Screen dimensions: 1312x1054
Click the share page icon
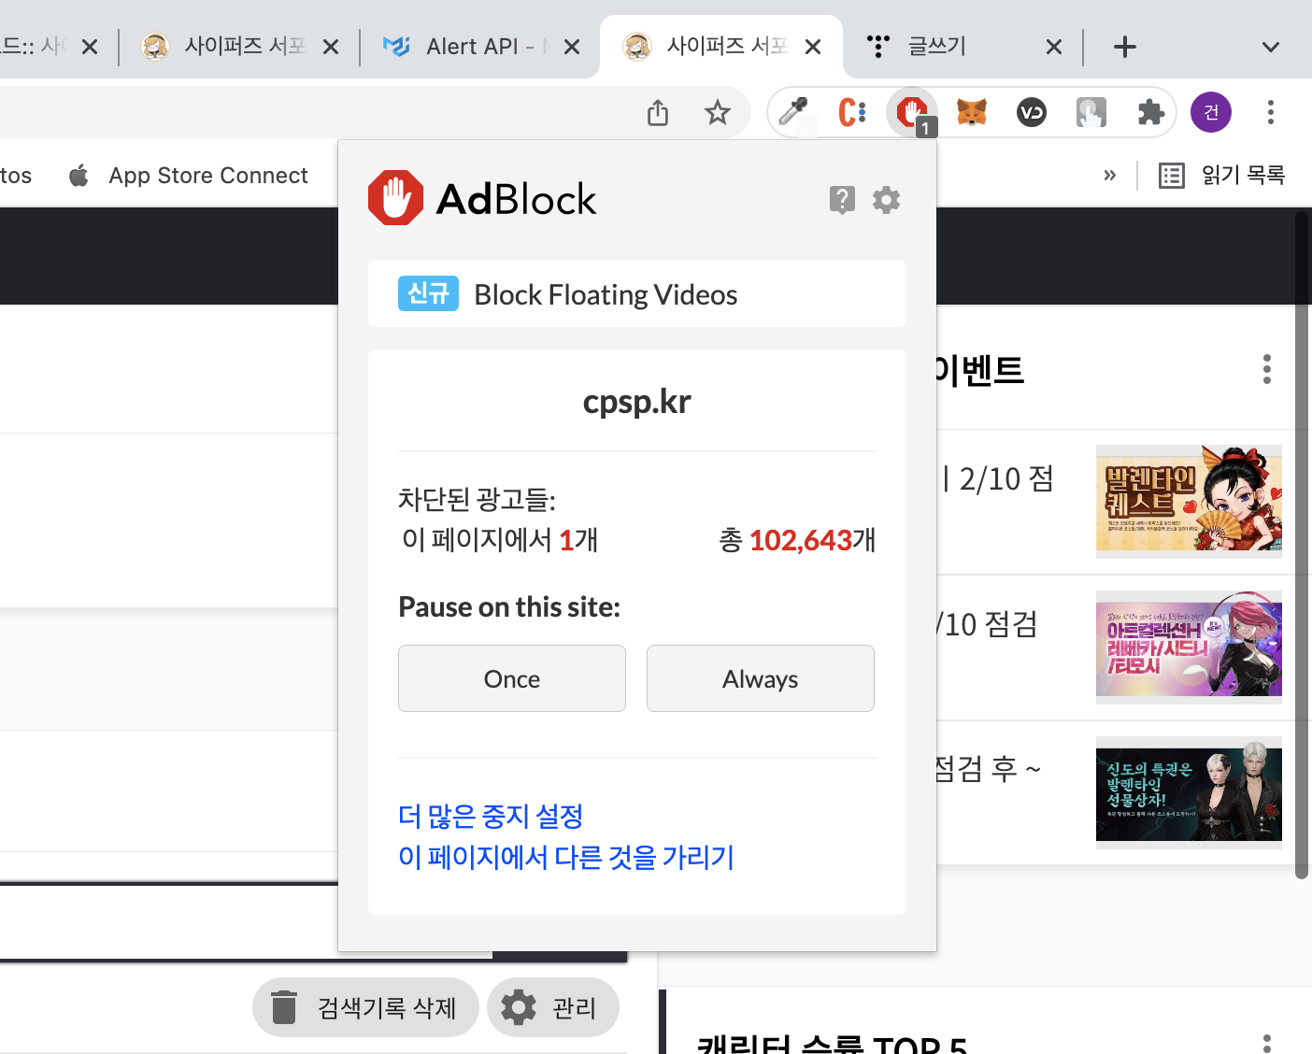click(x=658, y=112)
